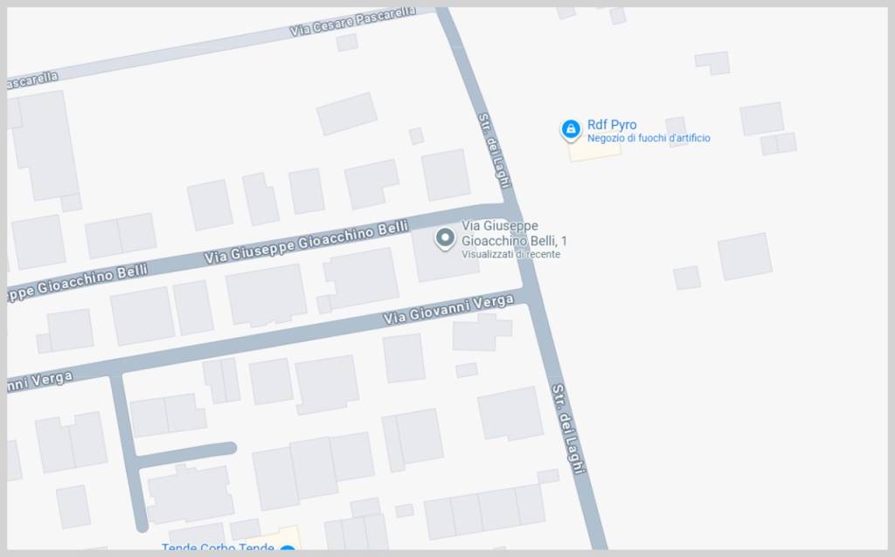Click the Rdf Pyro shopping bag pin
895x557 pixels.
pyautogui.click(x=570, y=130)
